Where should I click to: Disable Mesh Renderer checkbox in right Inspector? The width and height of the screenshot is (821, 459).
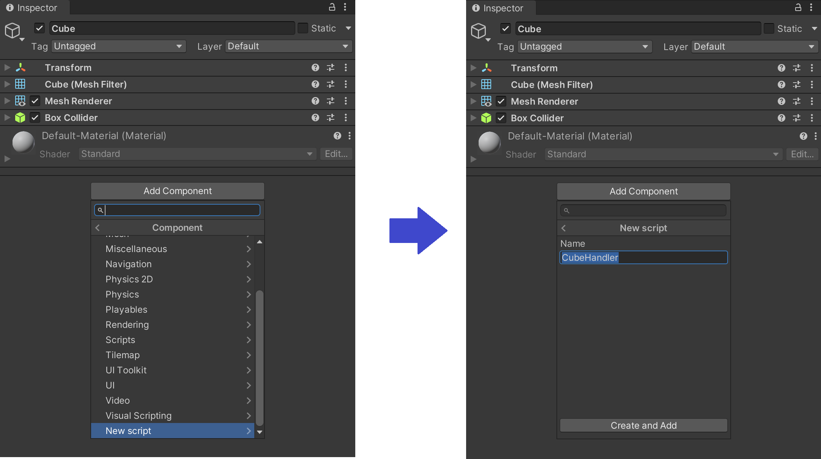point(501,101)
